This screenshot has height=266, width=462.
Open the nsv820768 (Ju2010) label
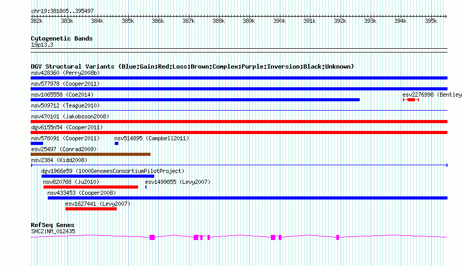pyautogui.click(x=71, y=182)
